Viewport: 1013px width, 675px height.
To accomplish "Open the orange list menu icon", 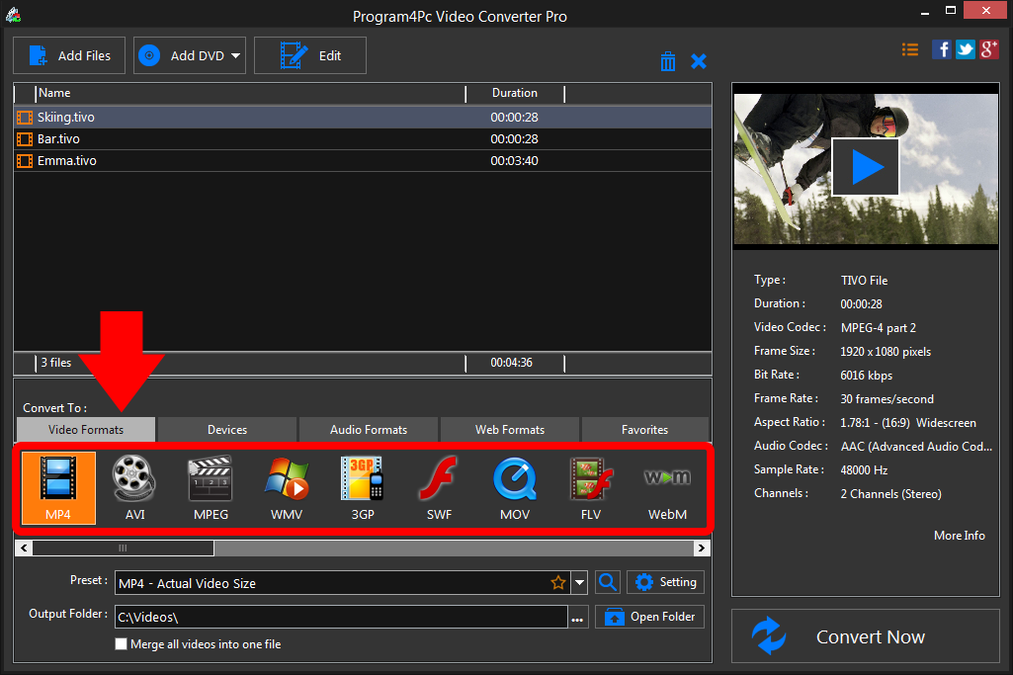I will [x=909, y=49].
